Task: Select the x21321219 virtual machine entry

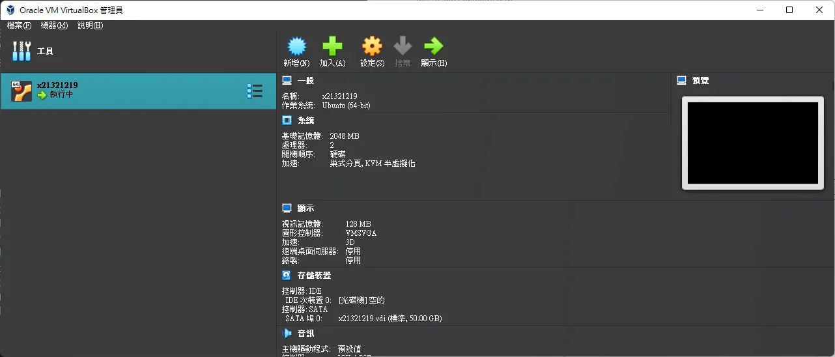Action: pos(138,91)
